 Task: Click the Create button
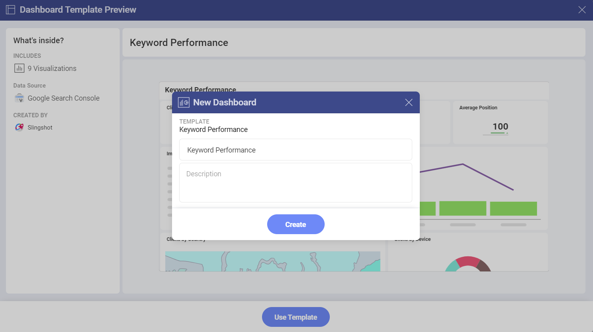(296, 224)
